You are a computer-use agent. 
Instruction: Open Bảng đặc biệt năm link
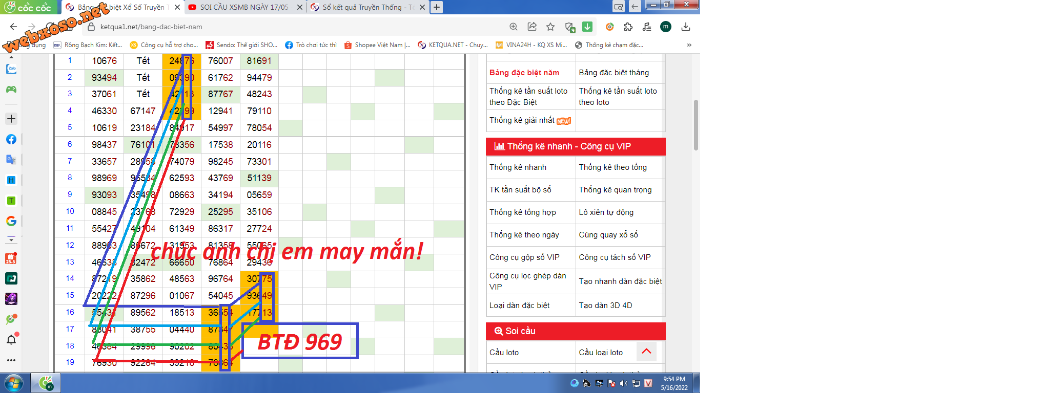click(x=524, y=73)
